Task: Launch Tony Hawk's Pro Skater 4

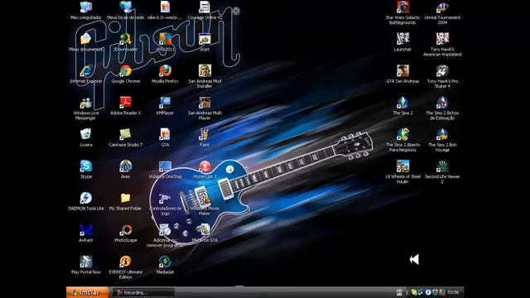Action: (442, 70)
